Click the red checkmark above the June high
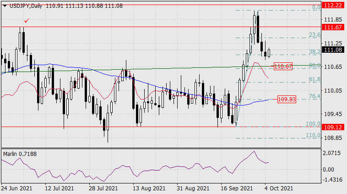The image size is (347, 194). tap(27, 21)
